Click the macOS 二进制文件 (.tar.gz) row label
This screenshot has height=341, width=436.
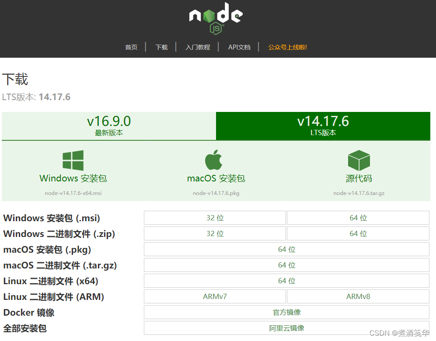[60, 265]
